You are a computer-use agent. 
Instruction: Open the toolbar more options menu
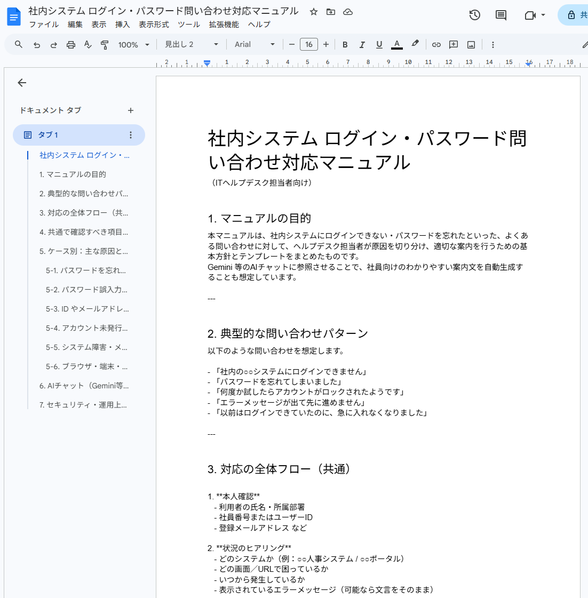point(492,45)
